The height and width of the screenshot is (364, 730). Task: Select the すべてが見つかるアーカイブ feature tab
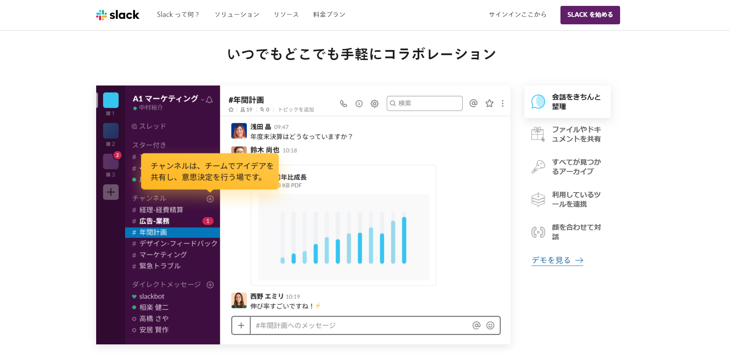567,167
